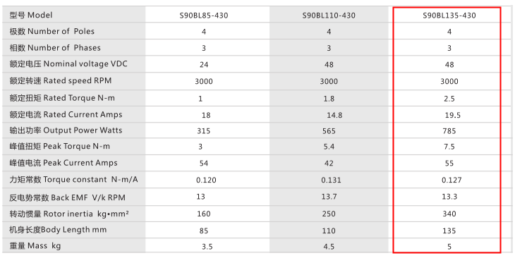Click the S90BL85-430 model header cell
Image resolution: width=515 pixels, height=258 pixels.
(x=204, y=16)
